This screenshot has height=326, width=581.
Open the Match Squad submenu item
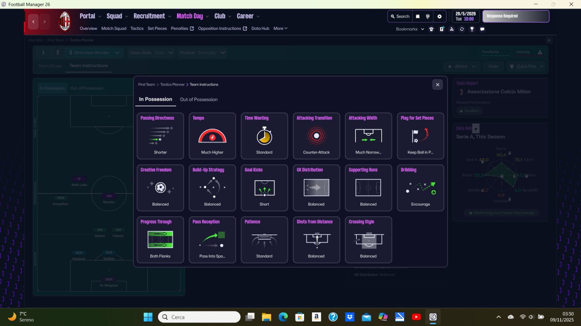(x=114, y=29)
